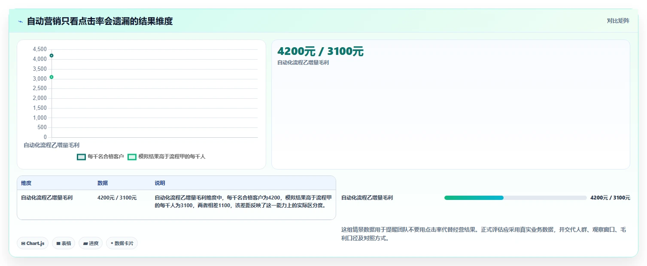This screenshot has width=647, height=266.
Task: Click the page title about 自动营销
Action: (x=100, y=21)
